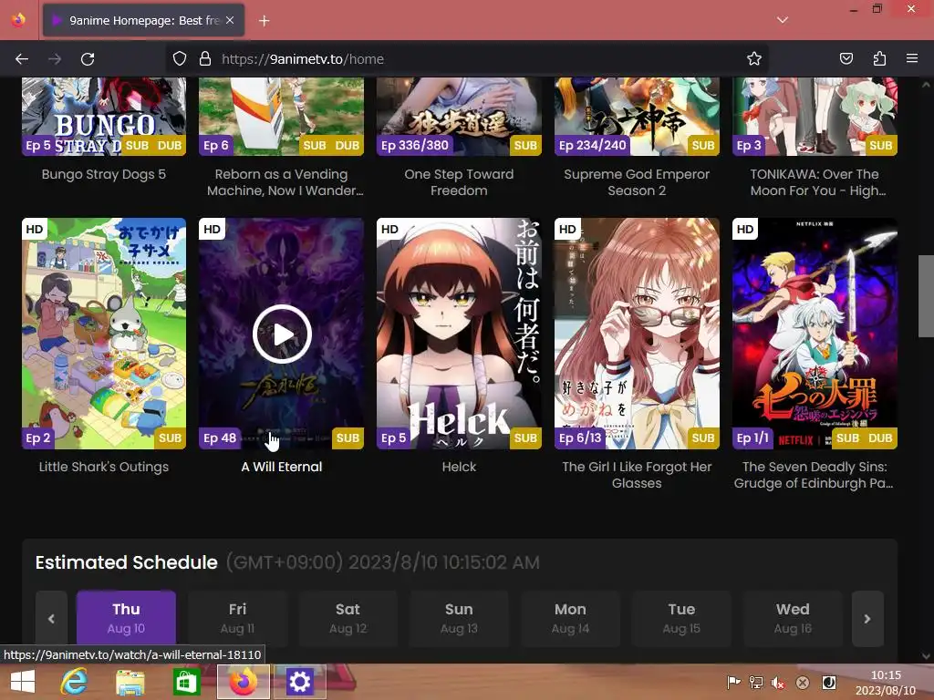
Task: Open the Action Center flag tray icon
Action: click(733, 683)
